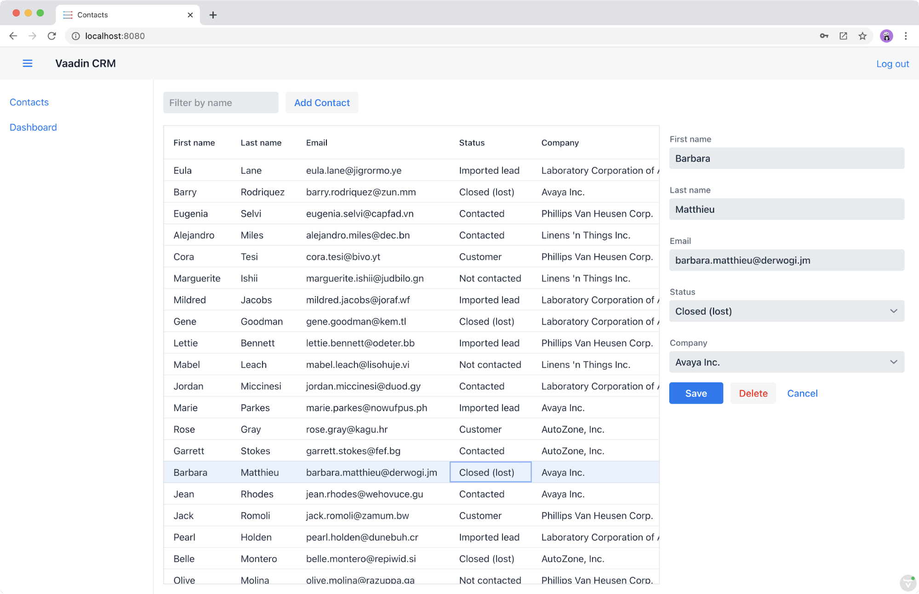Screen dimensions: 919x594
Task: Open a new browser tab
Action: [x=213, y=14]
